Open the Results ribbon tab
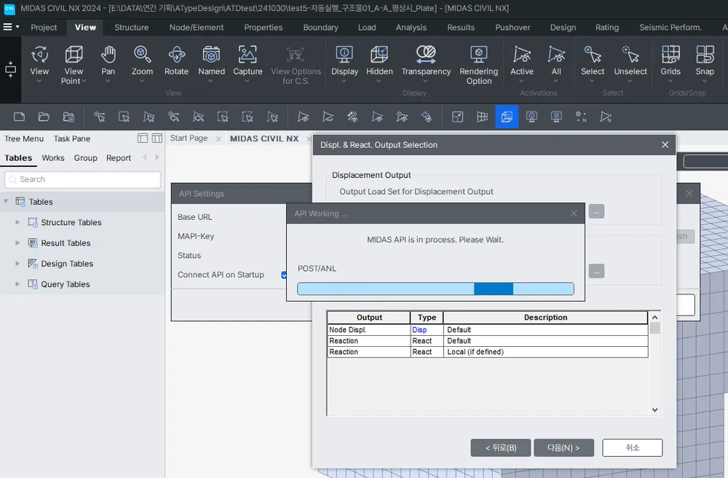 461,28
